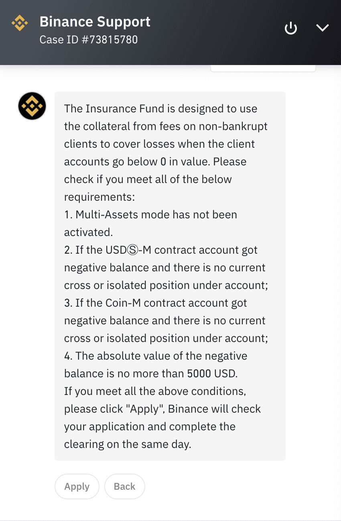Viewport: 341px width, 521px height.
Task: Click the opening Insurance Fund sentence
Action: pyautogui.click(x=166, y=135)
